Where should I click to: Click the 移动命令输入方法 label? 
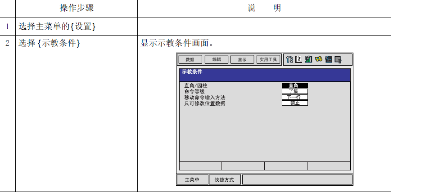point(205,97)
